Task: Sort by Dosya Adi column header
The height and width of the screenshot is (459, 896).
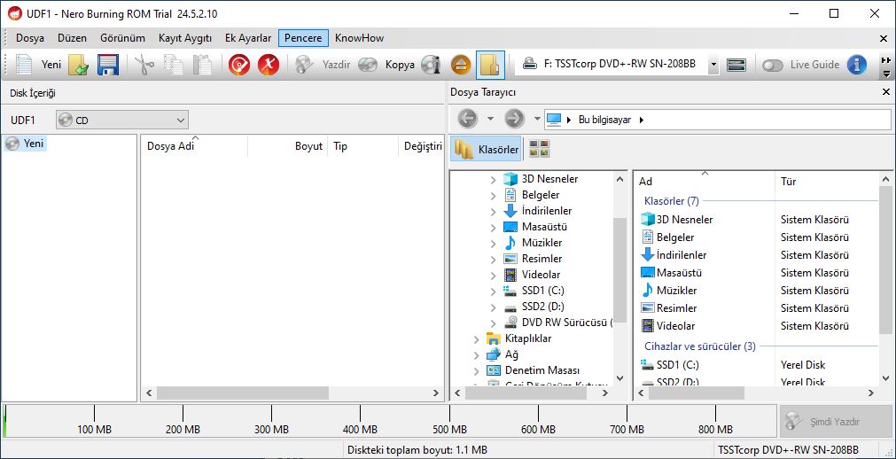Action: pyautogui.click(x=194, y=145)
